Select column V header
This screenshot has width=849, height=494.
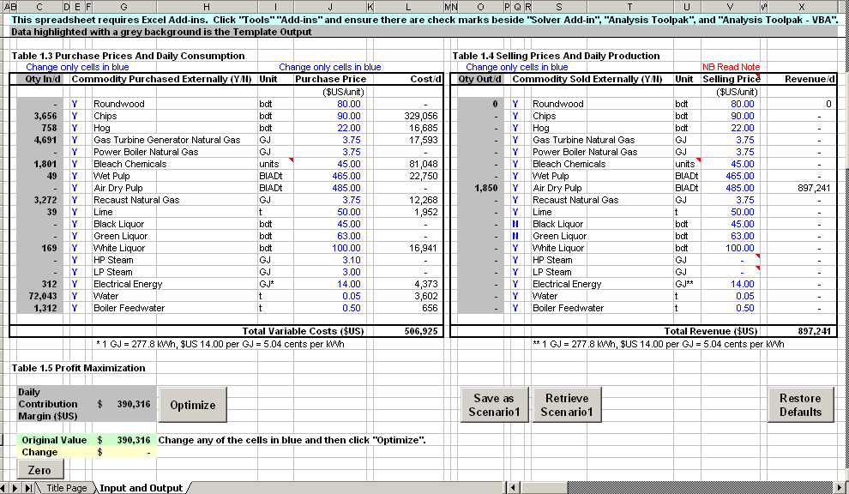pos(730,7)
